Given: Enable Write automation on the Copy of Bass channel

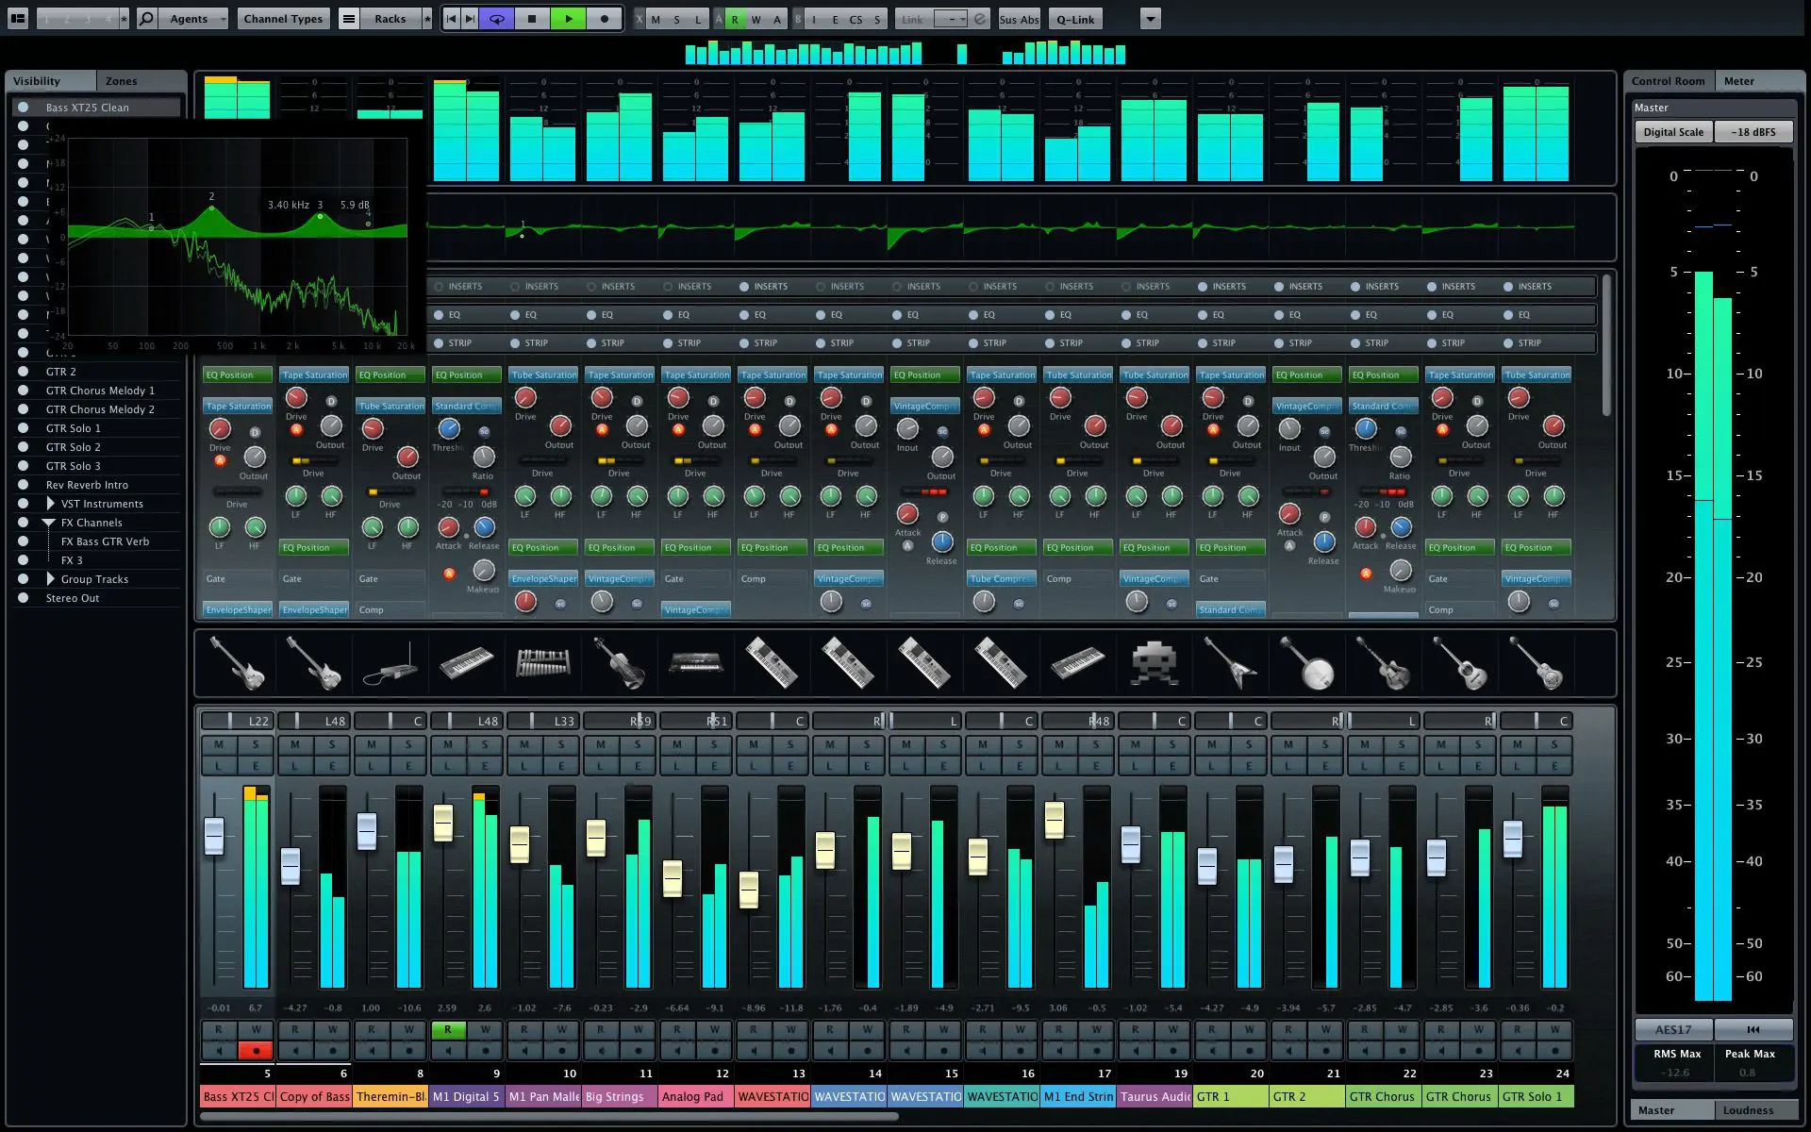Looking at the screenshot, I should tap(332, 1029).
